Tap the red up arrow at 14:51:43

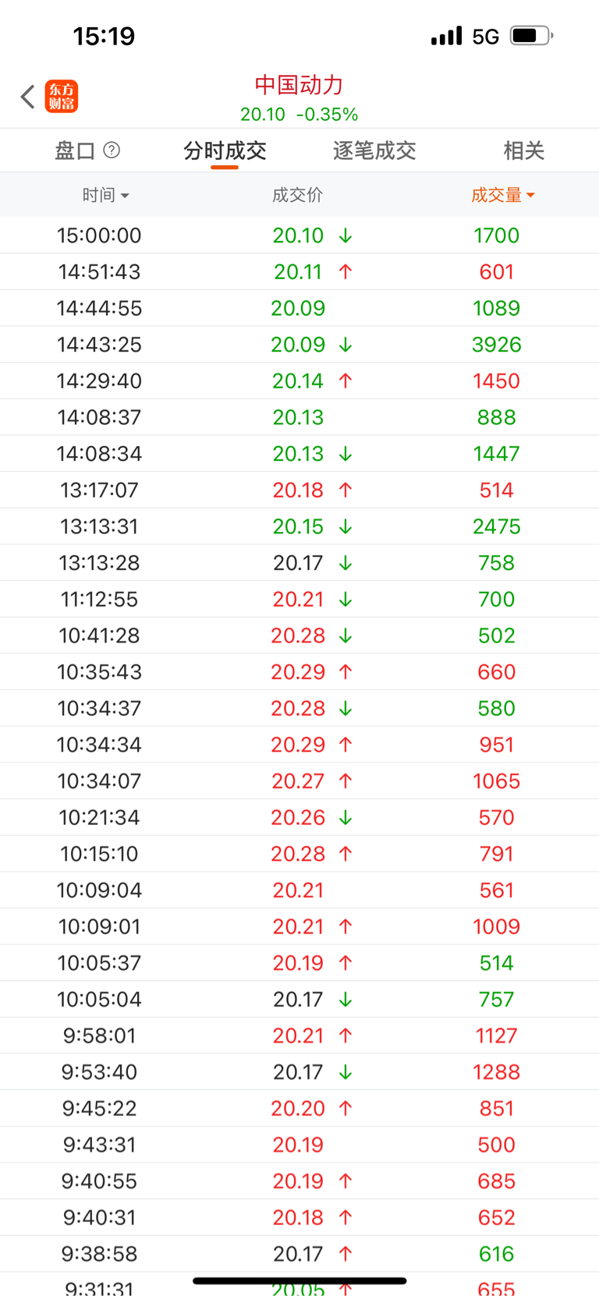(346, 272)
